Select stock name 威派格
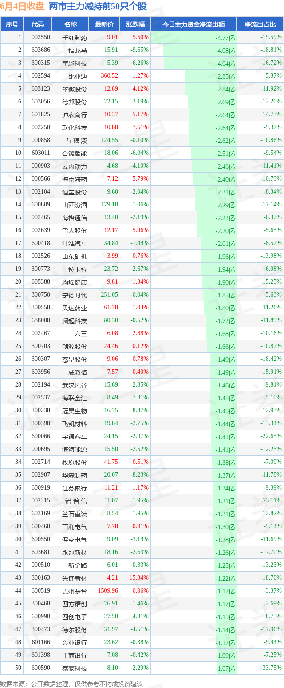284x688 pixels. point(78,372)
